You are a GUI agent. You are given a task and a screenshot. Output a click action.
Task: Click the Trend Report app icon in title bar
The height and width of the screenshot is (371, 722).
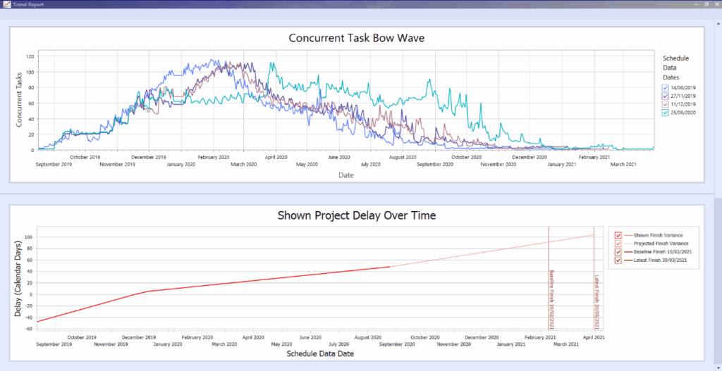(5, 4)
